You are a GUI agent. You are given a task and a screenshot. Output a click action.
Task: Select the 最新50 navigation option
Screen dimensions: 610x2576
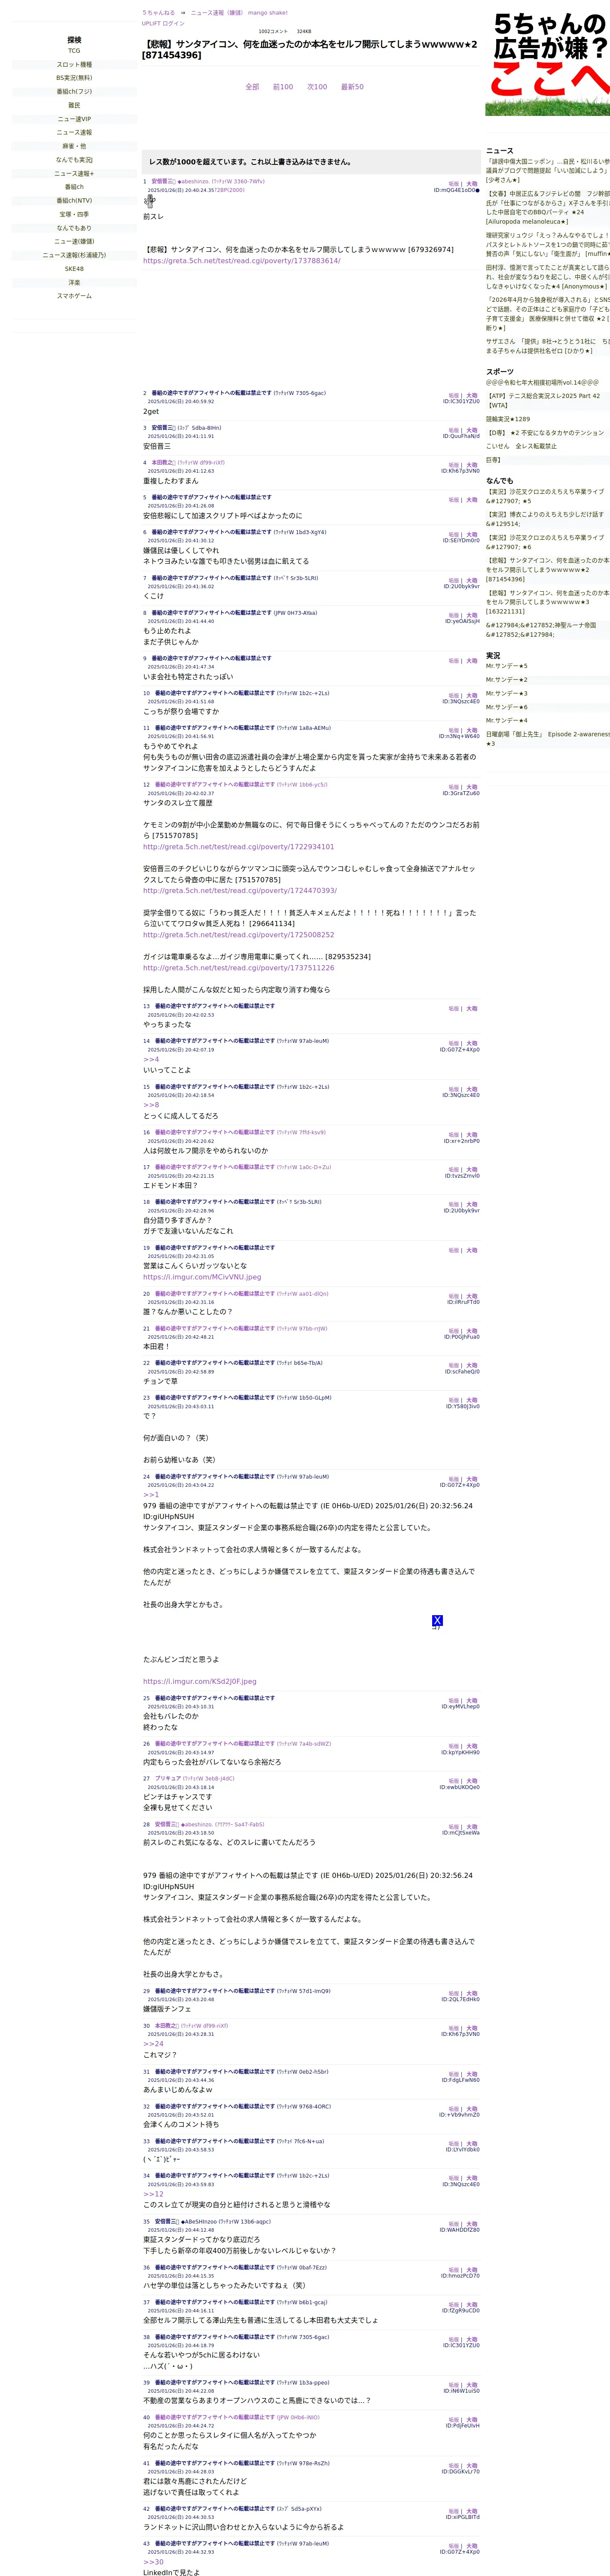(352, 87)
